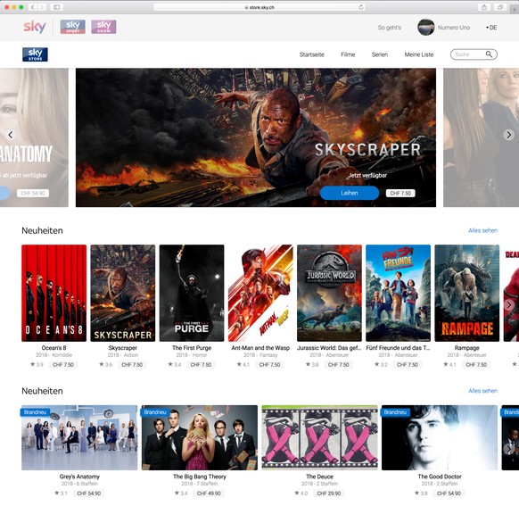The height and width of the screenshot is (506, 519).
Task: Click the Numero Uno account name
Action: [x=454, y=28]
